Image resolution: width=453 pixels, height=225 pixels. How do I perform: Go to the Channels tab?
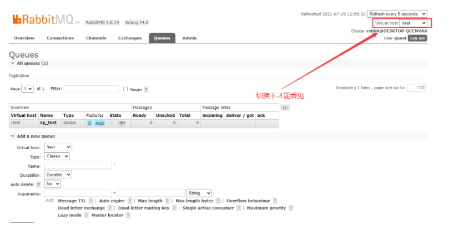(96, 38)
